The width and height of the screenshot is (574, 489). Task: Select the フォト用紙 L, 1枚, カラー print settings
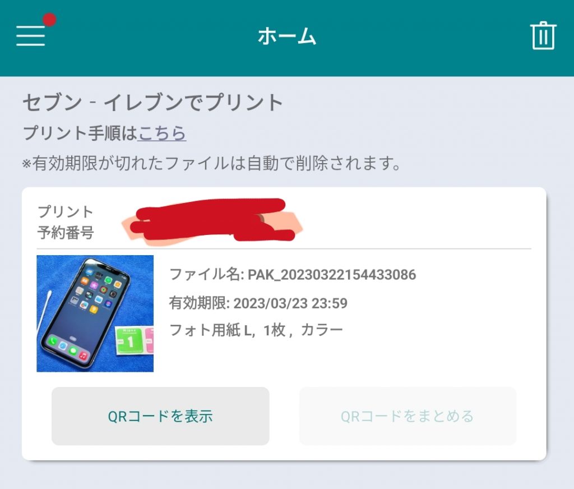(x=256, y=330)
